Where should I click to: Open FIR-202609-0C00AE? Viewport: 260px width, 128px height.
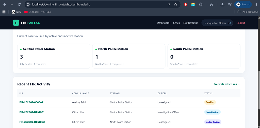pos(31,102)
